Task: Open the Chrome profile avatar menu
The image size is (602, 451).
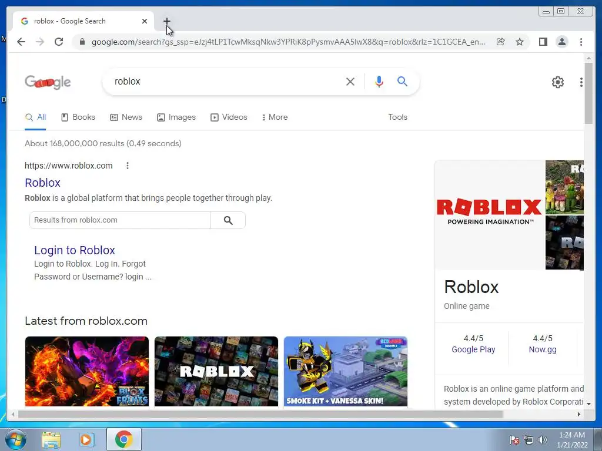Action: 561,42
